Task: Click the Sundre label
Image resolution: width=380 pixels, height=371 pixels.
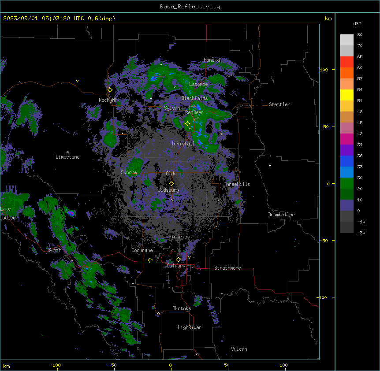Action: [129, 172]
